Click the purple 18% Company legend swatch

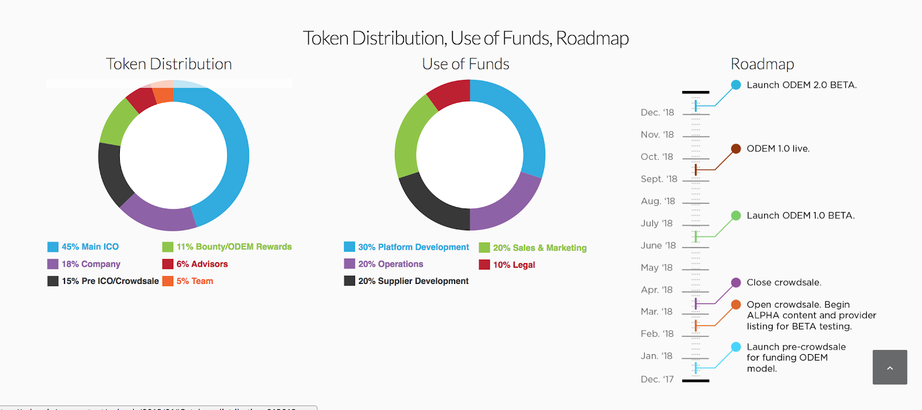click(x=53, y=264)
